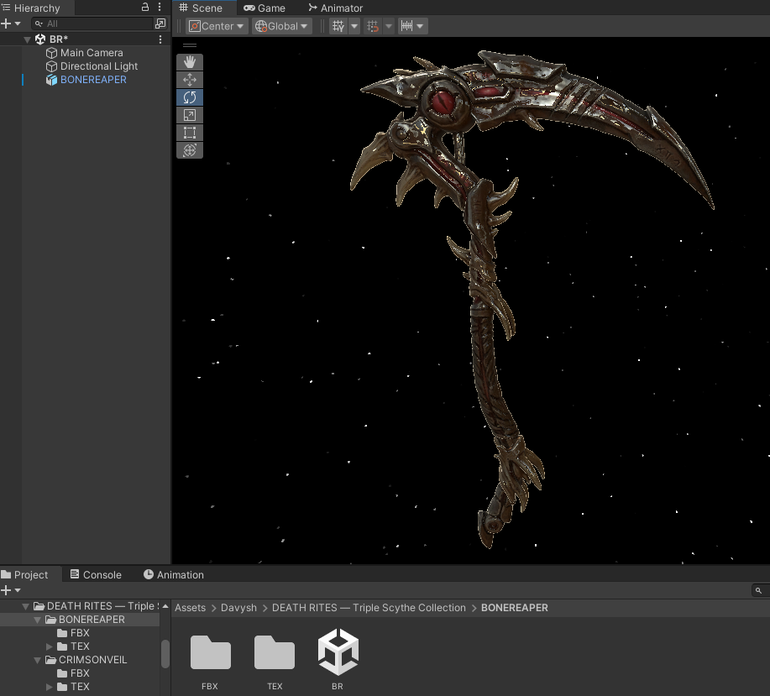
Task: Open the Animation tab
Action: tap(173, 574)
